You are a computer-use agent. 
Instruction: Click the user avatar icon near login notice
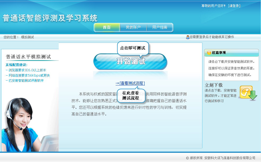[188, 37]
